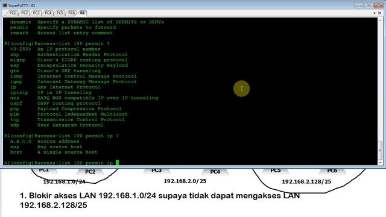Click the 'igmp' protocol option text
Image resolution: width=386 pixels, height=217 pixels.
pyautogui.click(x=16, y=82)
